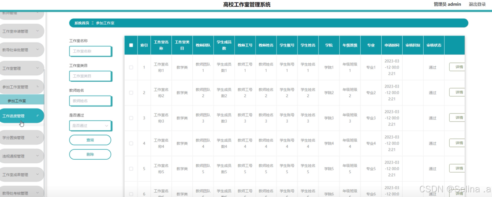Click the cell 专业1
Image resolution: width=492 pixels, height=197 pixels.
tap(371, 67)
